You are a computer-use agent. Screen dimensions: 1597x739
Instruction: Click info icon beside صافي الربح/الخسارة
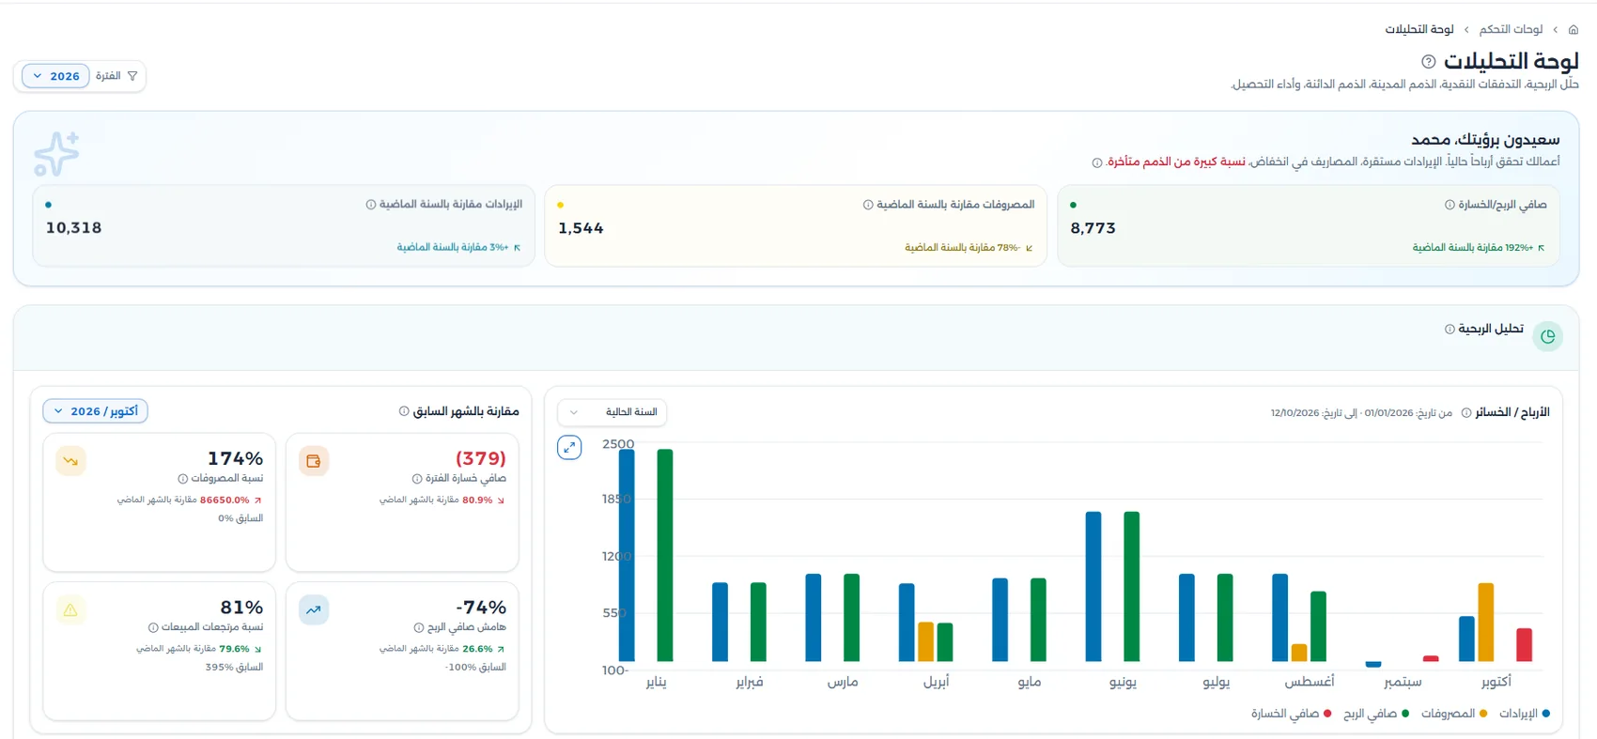[1450, 205]
